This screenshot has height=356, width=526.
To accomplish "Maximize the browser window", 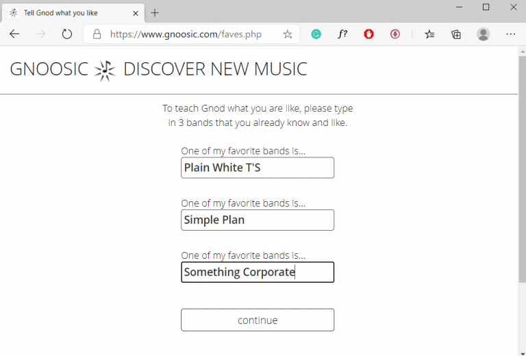I will point(486,7).
